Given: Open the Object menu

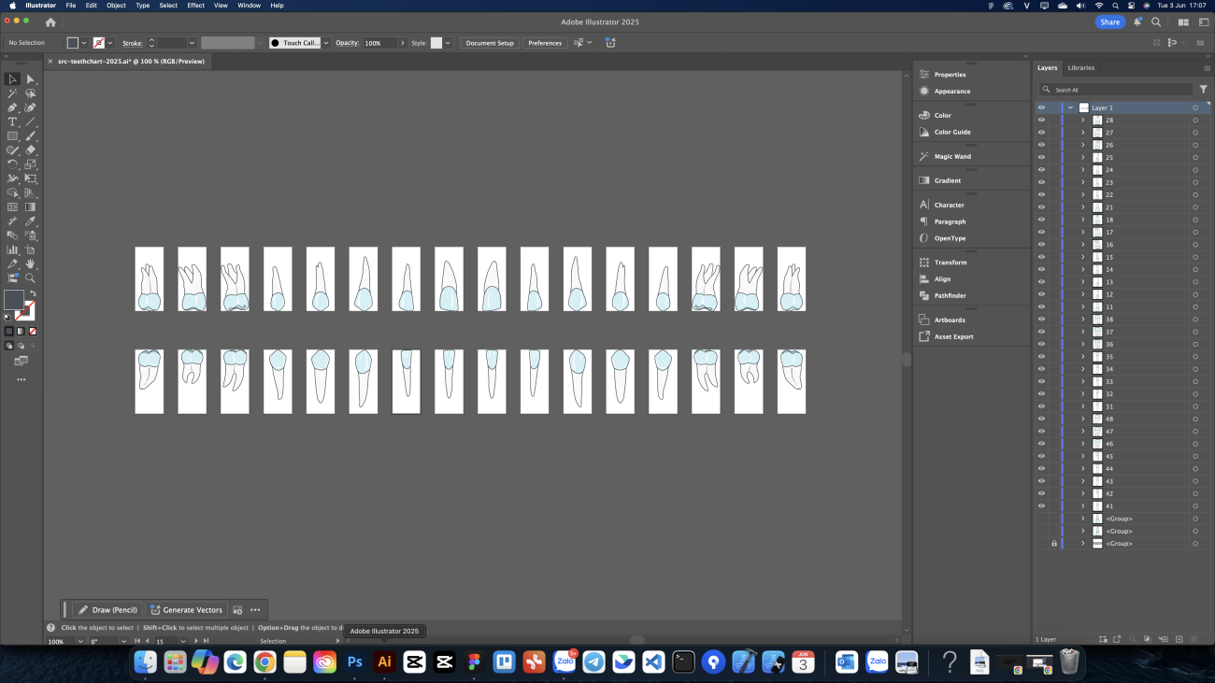Looking at the screenshot, I should (116, 6).
